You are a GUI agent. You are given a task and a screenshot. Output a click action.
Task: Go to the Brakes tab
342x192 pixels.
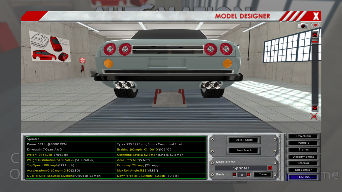coord(304,150)
